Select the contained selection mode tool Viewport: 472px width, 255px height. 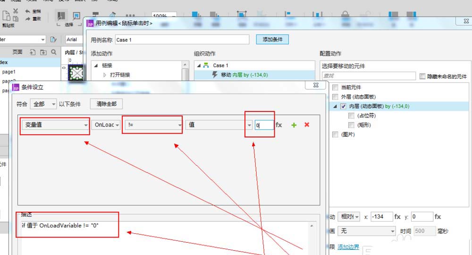coord(76,16)
